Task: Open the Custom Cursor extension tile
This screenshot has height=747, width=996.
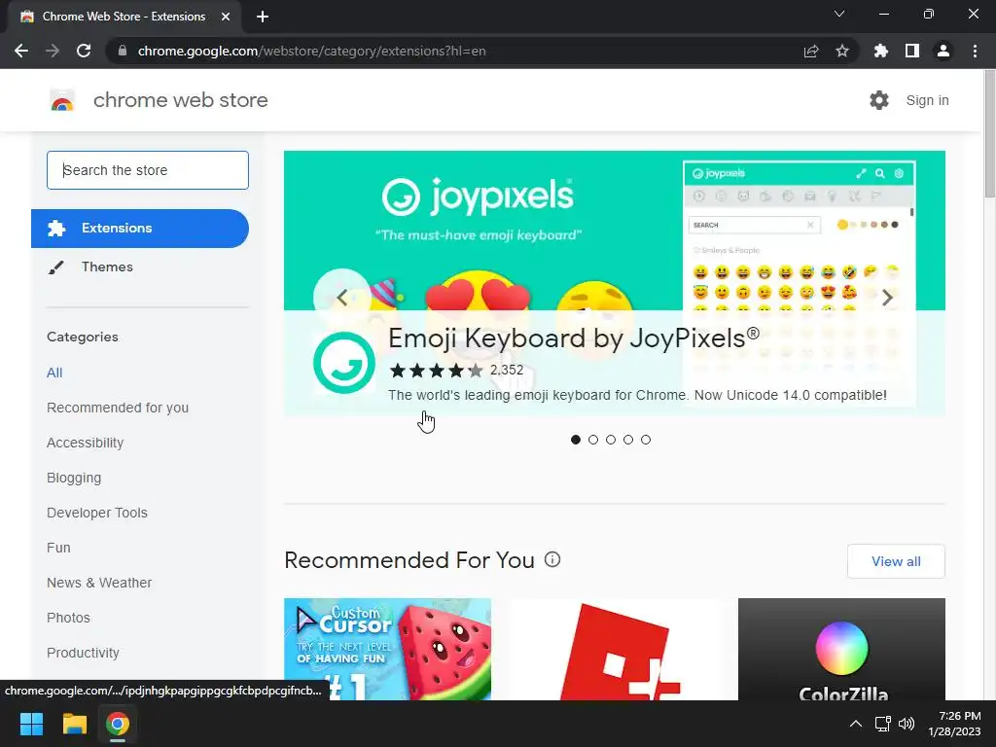Action: click(x=387, y=649)
